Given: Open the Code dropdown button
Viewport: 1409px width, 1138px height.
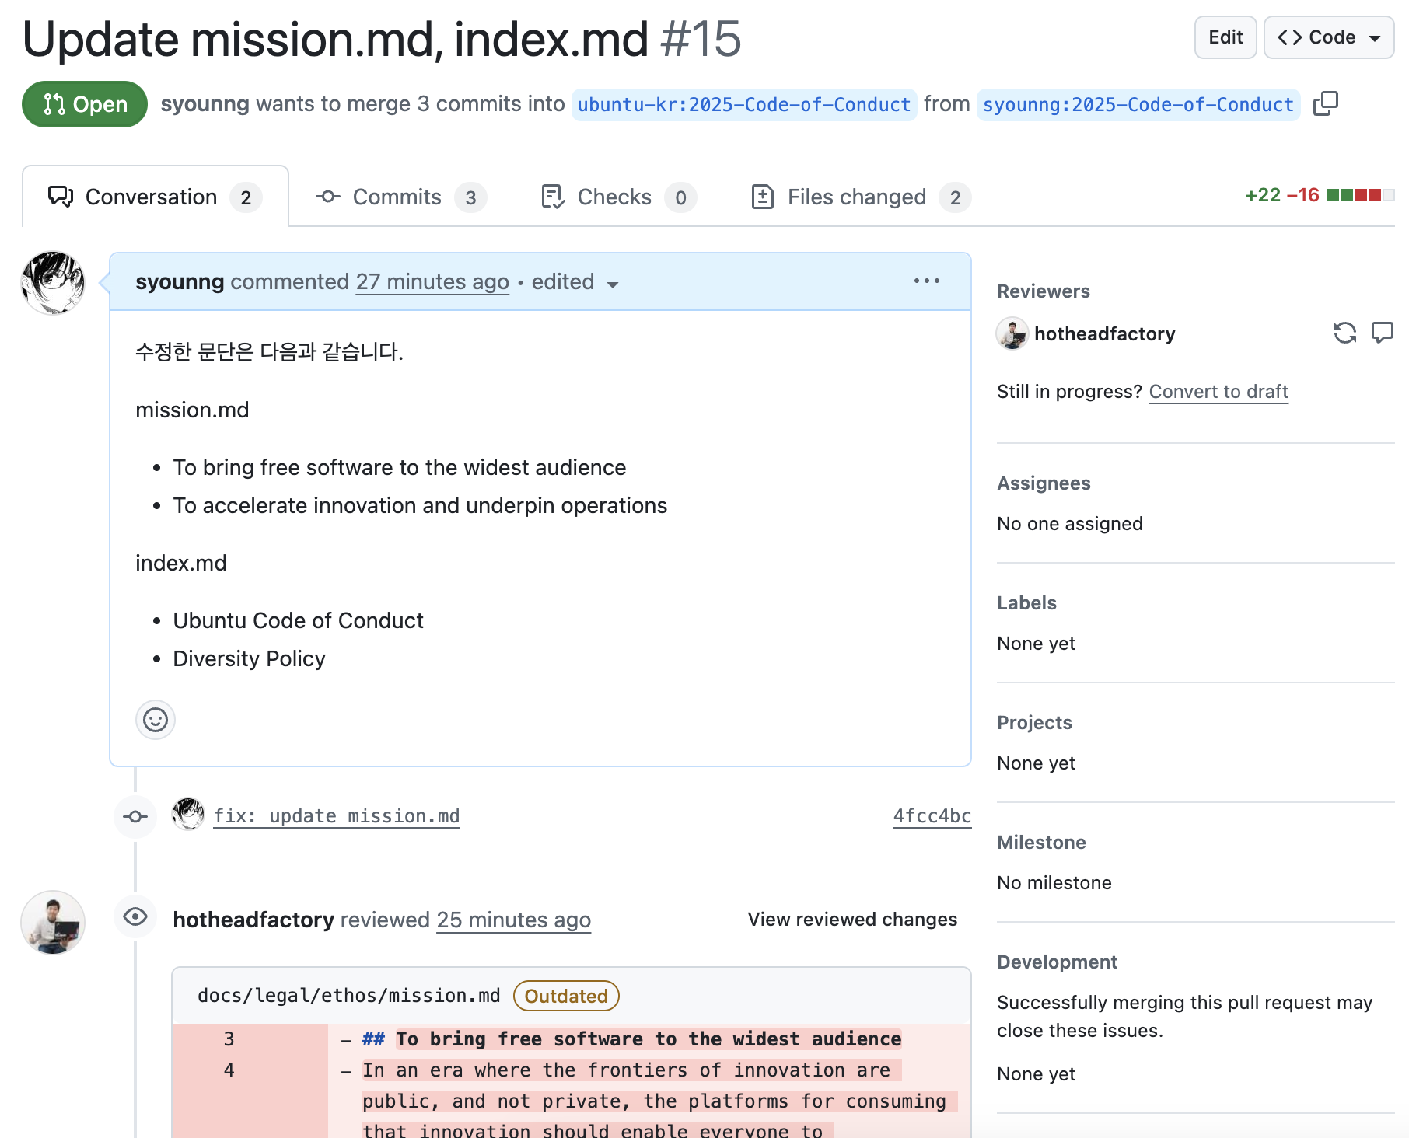Looking at the screenshot, I should pyautogui.click(x=1329, y=37).
